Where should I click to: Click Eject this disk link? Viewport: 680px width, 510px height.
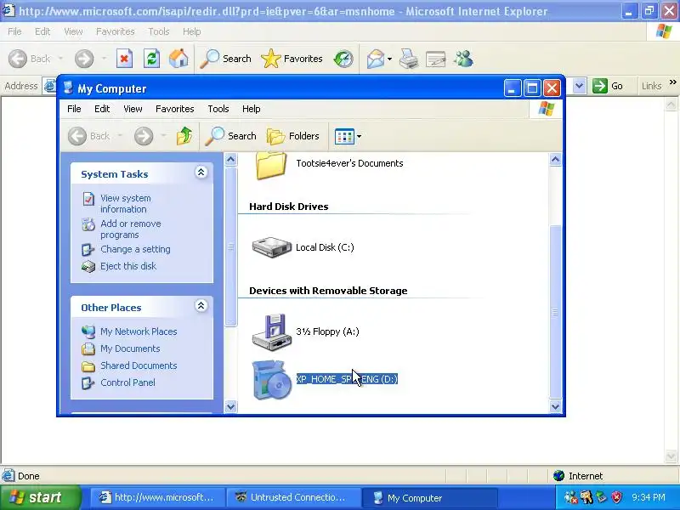(x=128, y=266)
